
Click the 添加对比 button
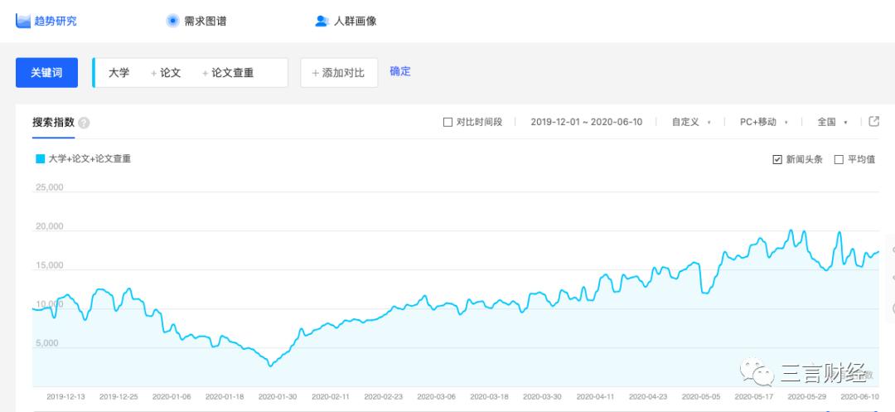pyautogui.click(x=339, y=72)
